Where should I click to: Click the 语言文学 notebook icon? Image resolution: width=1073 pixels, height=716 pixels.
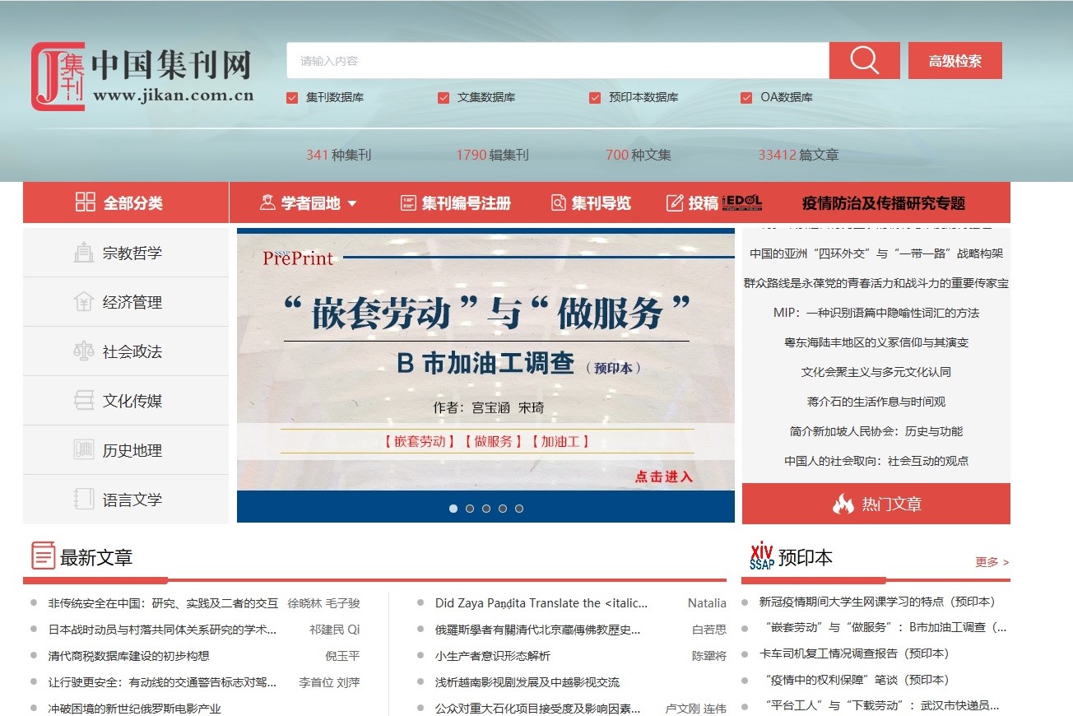tap(84, 500)
